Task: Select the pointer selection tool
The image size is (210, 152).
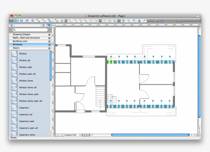Action: (x=15, y=21)
